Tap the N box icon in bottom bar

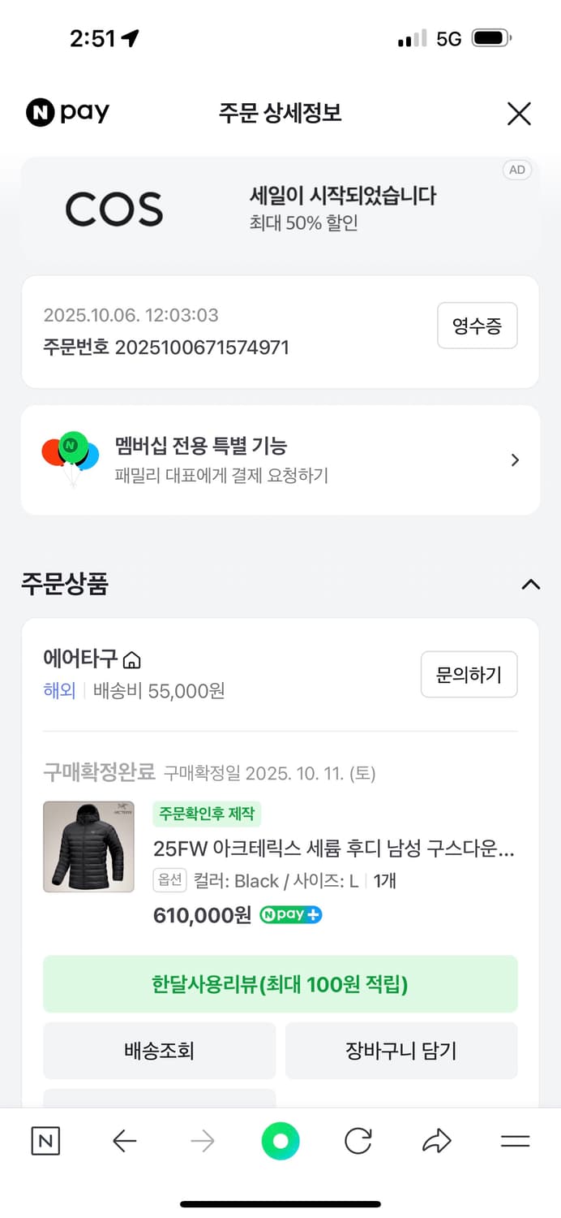(x=45, y=1141)
